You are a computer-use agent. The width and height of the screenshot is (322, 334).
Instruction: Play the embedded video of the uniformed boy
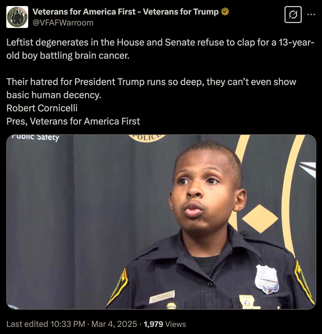(x=161, y=222)
